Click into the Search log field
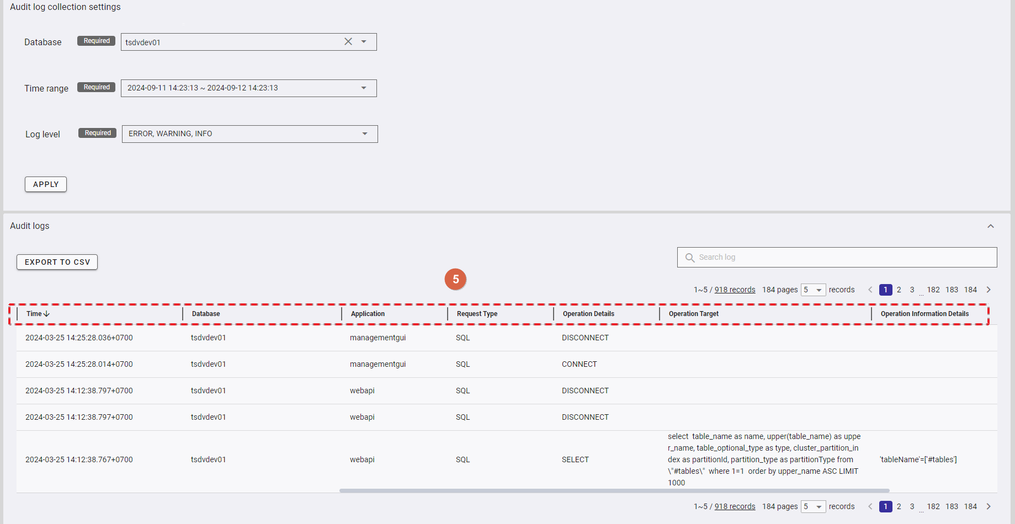Viewport: 1015px width, 524px height. tap(844, 258)
